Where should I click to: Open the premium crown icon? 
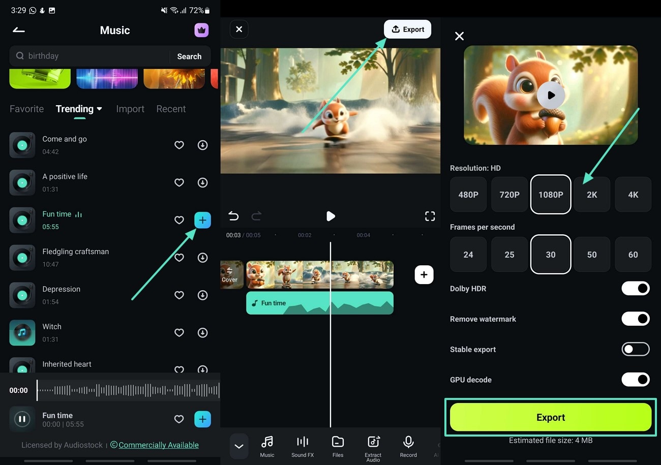[202, 30]
